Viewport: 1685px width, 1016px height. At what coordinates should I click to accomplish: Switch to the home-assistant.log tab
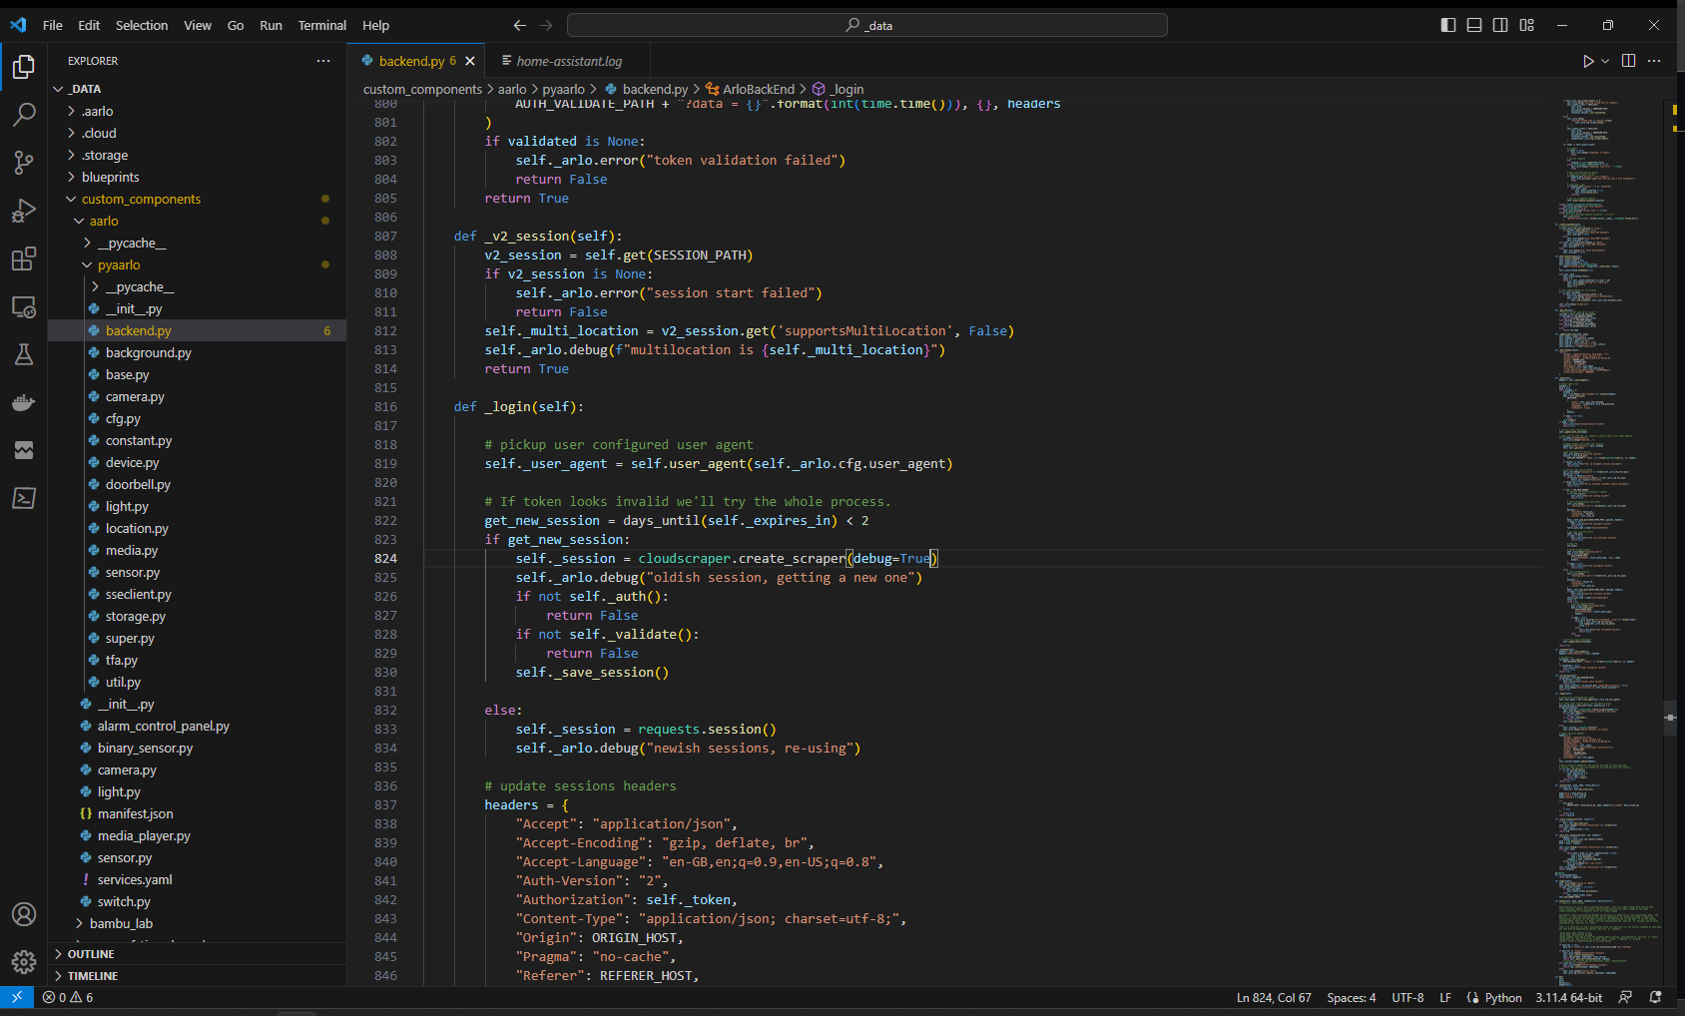(x=568, y=61)
